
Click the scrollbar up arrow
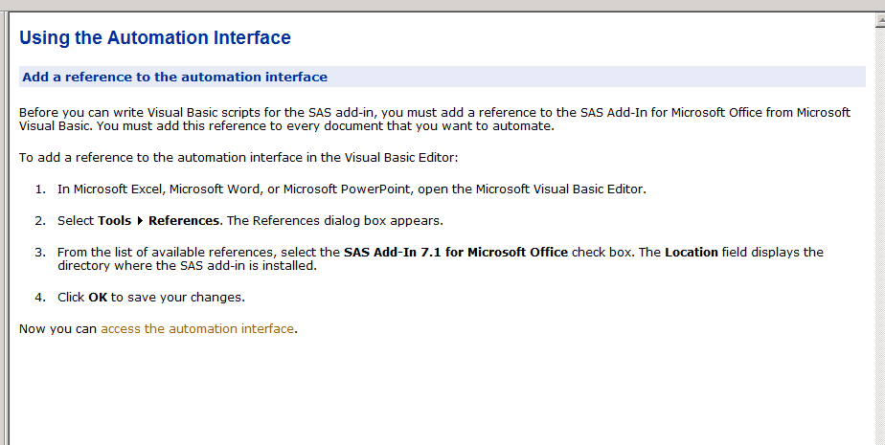point(880,20)
